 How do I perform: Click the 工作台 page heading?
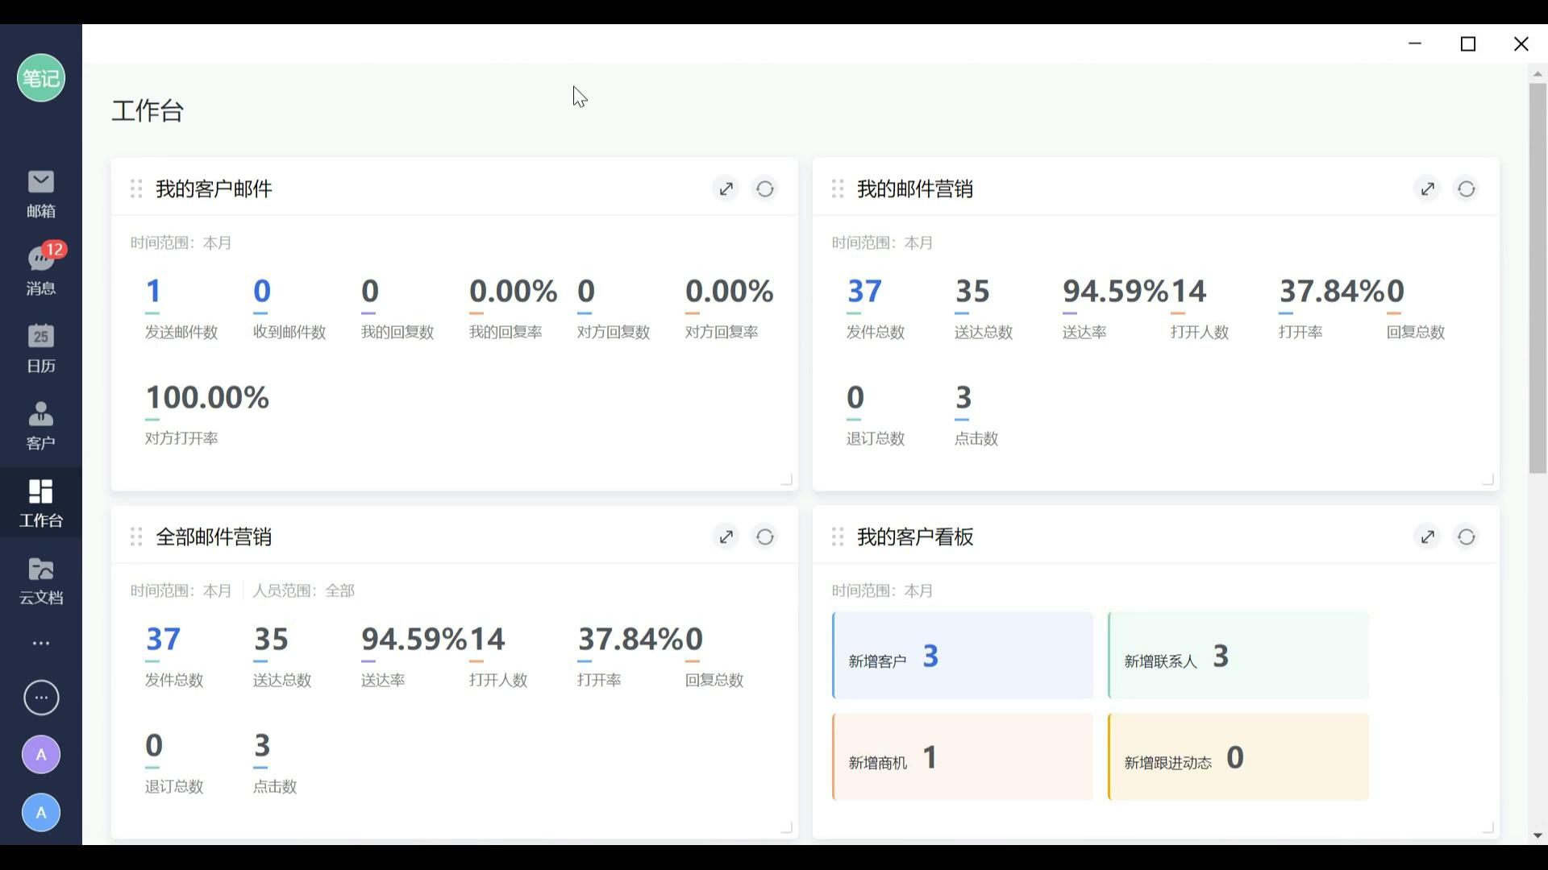tap(148, 110)
